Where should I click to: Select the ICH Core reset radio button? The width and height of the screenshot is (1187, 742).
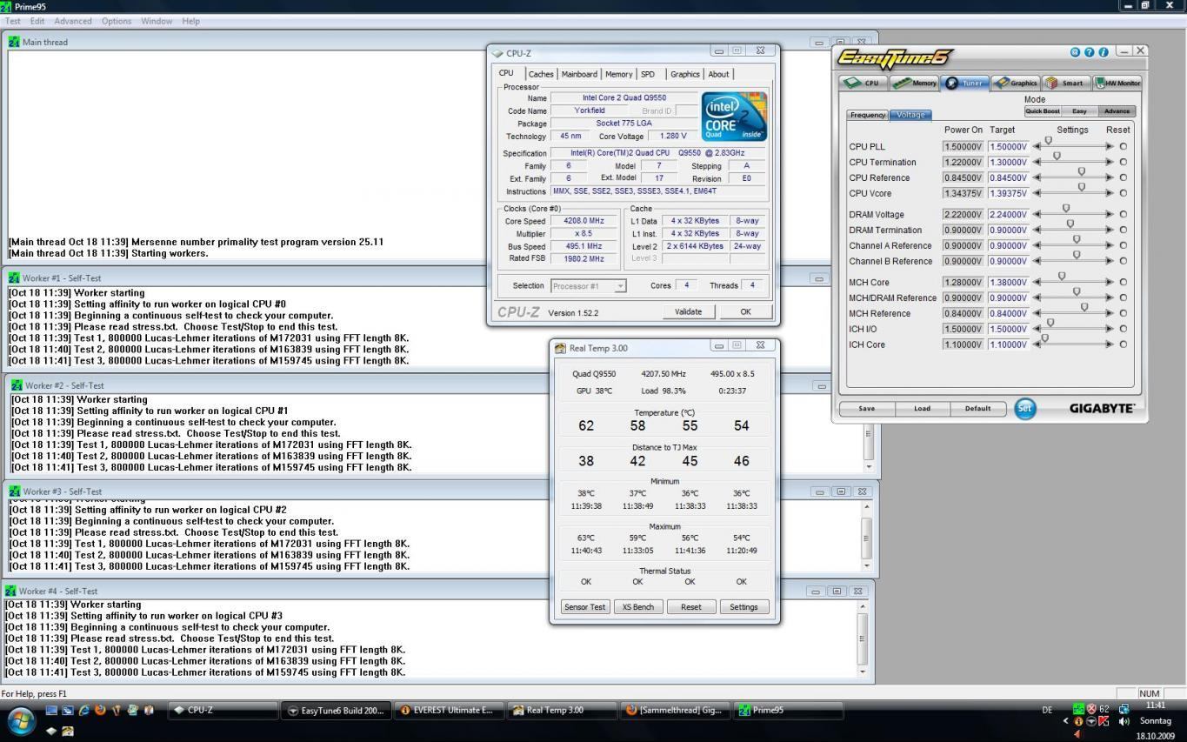coord(1123,345)
